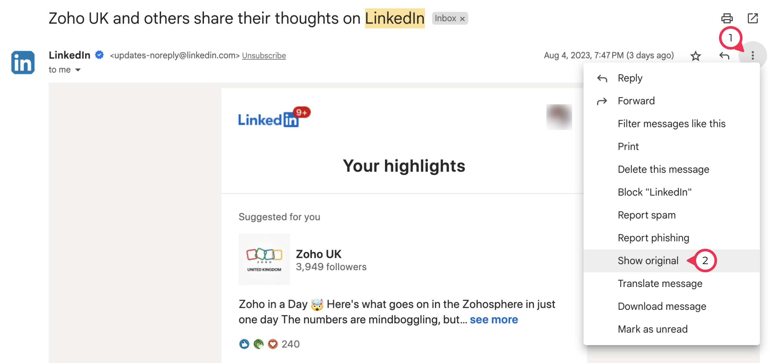This screenshot has width=770, height=363.
Task: Click the three-dot More options button
Action: (x=752, y=55)
